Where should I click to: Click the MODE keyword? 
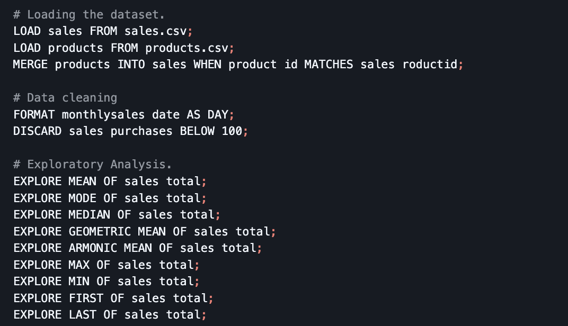pyautogui.click(x=82, y=198)
